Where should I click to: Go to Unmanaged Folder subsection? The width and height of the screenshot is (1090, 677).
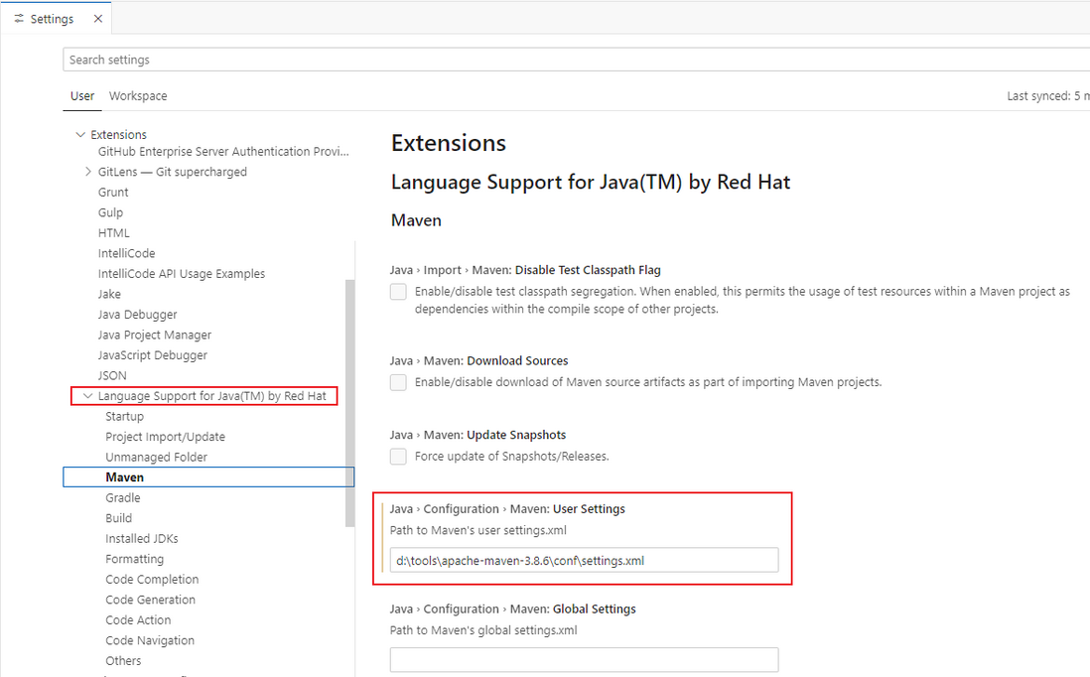(x=157, y=457)
